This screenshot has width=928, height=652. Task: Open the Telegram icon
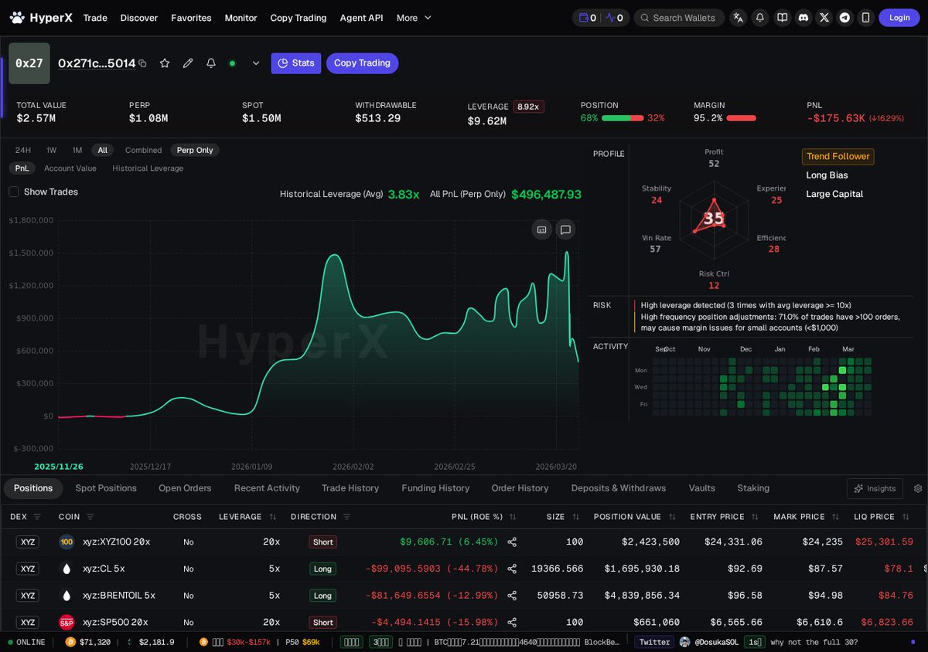point(844,17)
